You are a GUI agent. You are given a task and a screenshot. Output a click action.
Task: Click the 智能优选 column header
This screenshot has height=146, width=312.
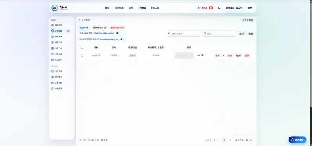coord(133,48)
